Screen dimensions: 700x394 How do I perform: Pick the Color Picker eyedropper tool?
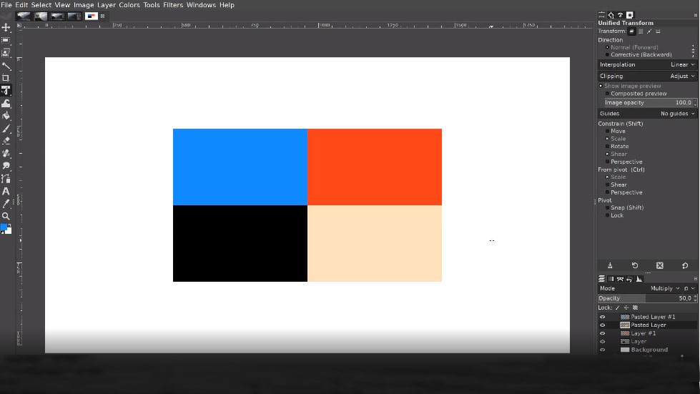click(x=6, y=204)
